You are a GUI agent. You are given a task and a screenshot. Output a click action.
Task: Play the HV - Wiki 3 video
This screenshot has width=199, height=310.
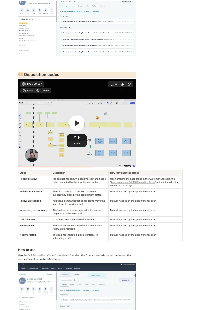(x=77, y=123)
